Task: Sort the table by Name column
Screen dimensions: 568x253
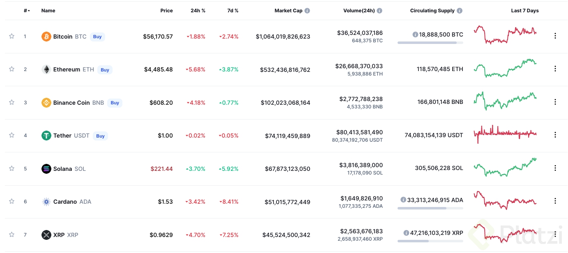Action: [48, 11]
